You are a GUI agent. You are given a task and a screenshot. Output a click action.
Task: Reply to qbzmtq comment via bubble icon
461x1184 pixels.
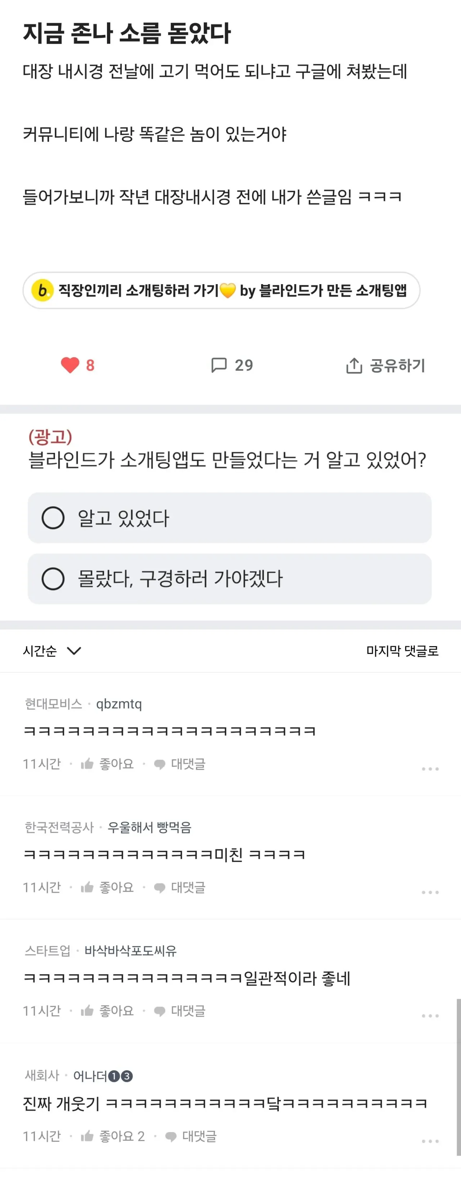[x=160, y=764]
